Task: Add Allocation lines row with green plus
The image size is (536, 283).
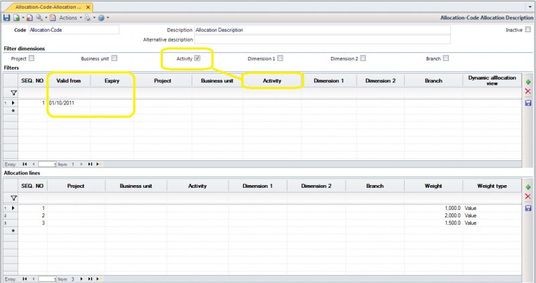Action: coord(528,187)
